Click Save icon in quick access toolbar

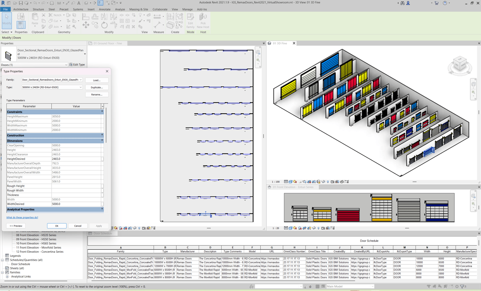click(x=21, y=3)
